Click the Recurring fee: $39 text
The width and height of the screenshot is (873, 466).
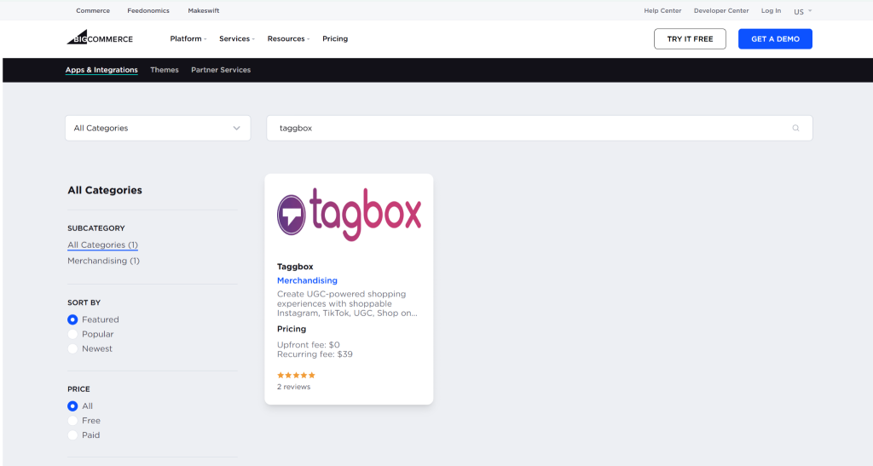click(315, 354)
